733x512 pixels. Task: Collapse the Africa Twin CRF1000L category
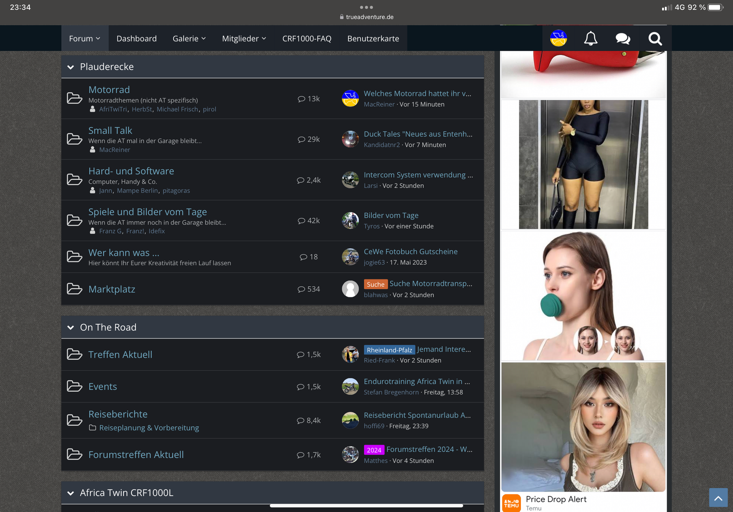pyautogui.click(x=71, y=493)
